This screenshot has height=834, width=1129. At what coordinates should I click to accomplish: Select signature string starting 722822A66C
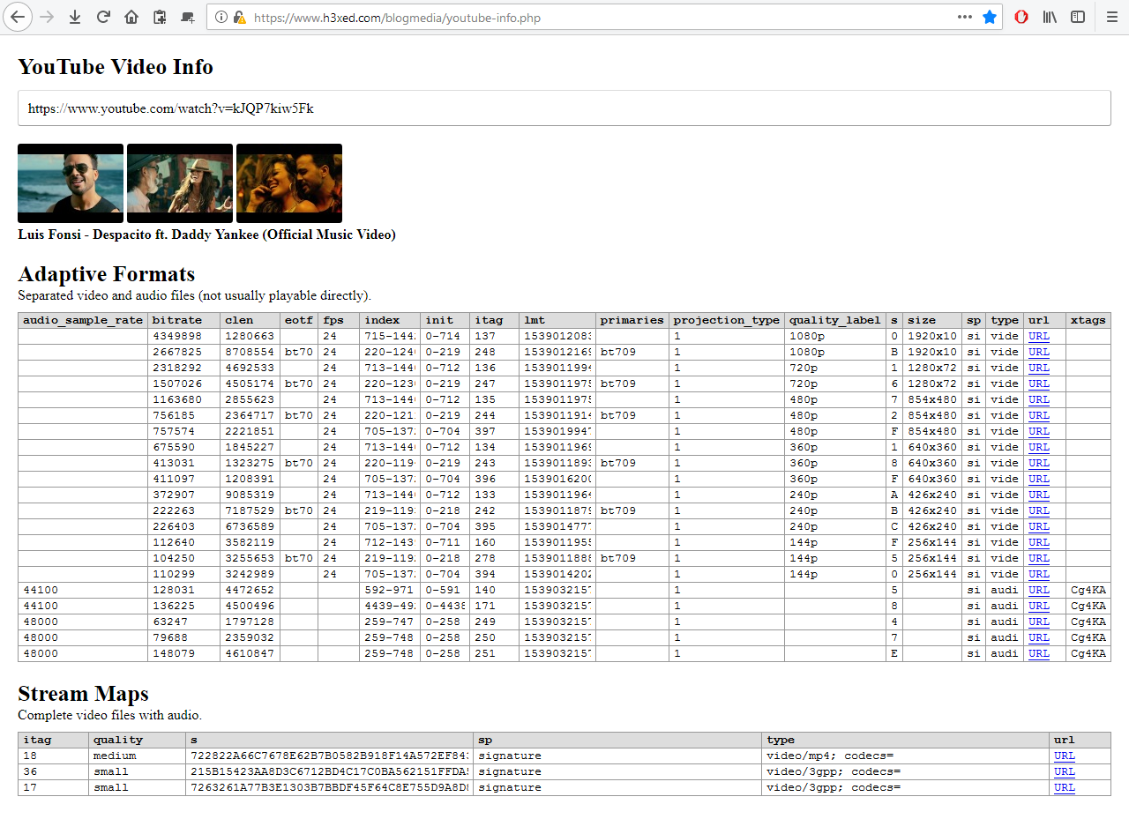[x=330, y=756]
